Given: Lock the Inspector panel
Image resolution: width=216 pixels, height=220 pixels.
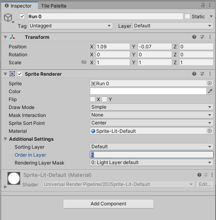Looking at the screenshot, I should [x=203, y=5].
